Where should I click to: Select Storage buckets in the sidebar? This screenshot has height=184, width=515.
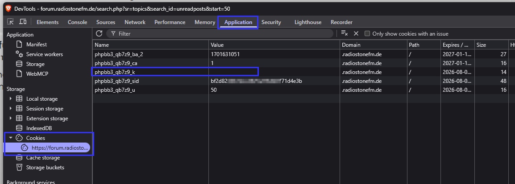46,168
